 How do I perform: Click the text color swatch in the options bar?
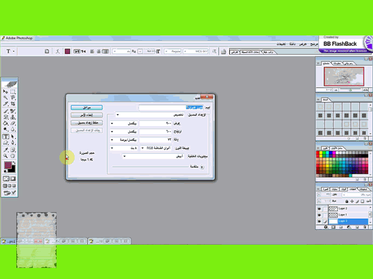pyautogui.click(x=68, y=52)
